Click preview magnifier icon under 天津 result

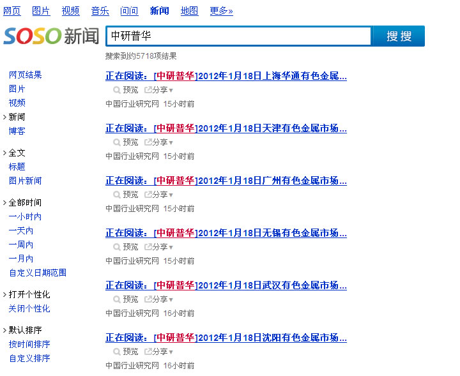pos(117,142)
